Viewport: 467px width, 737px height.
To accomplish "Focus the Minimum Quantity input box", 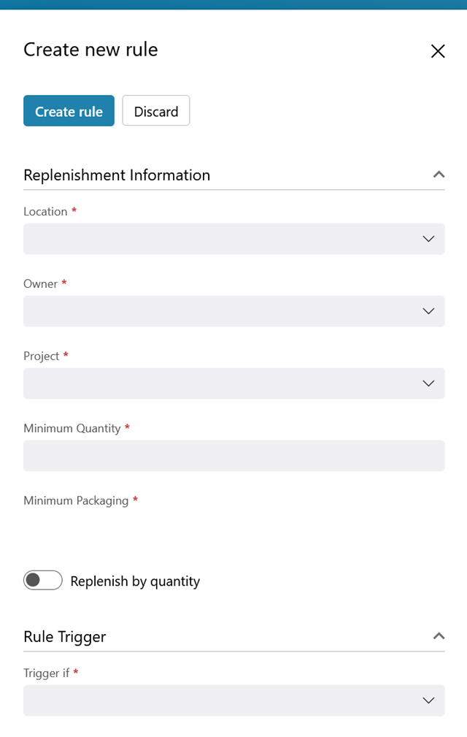I will click(x=234, y=456).
